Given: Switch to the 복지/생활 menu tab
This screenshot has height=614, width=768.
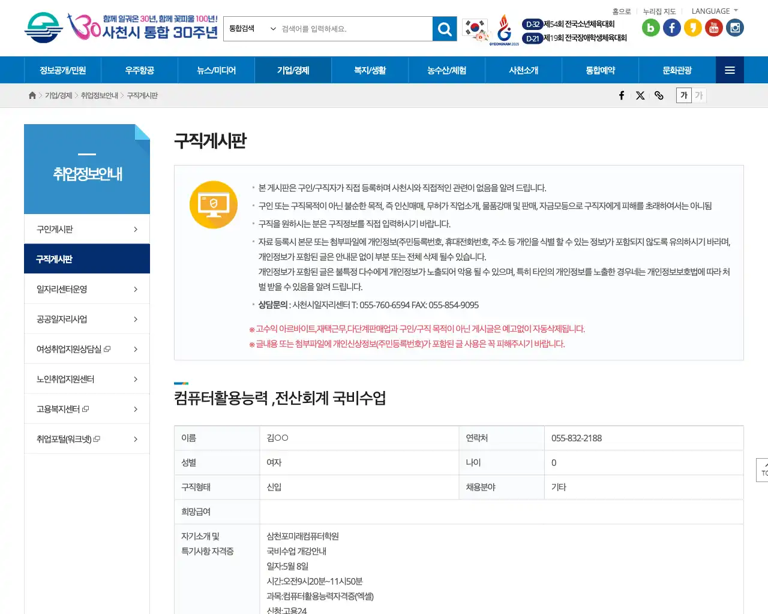Looking at the screenshot, I should tap(369, 70).
